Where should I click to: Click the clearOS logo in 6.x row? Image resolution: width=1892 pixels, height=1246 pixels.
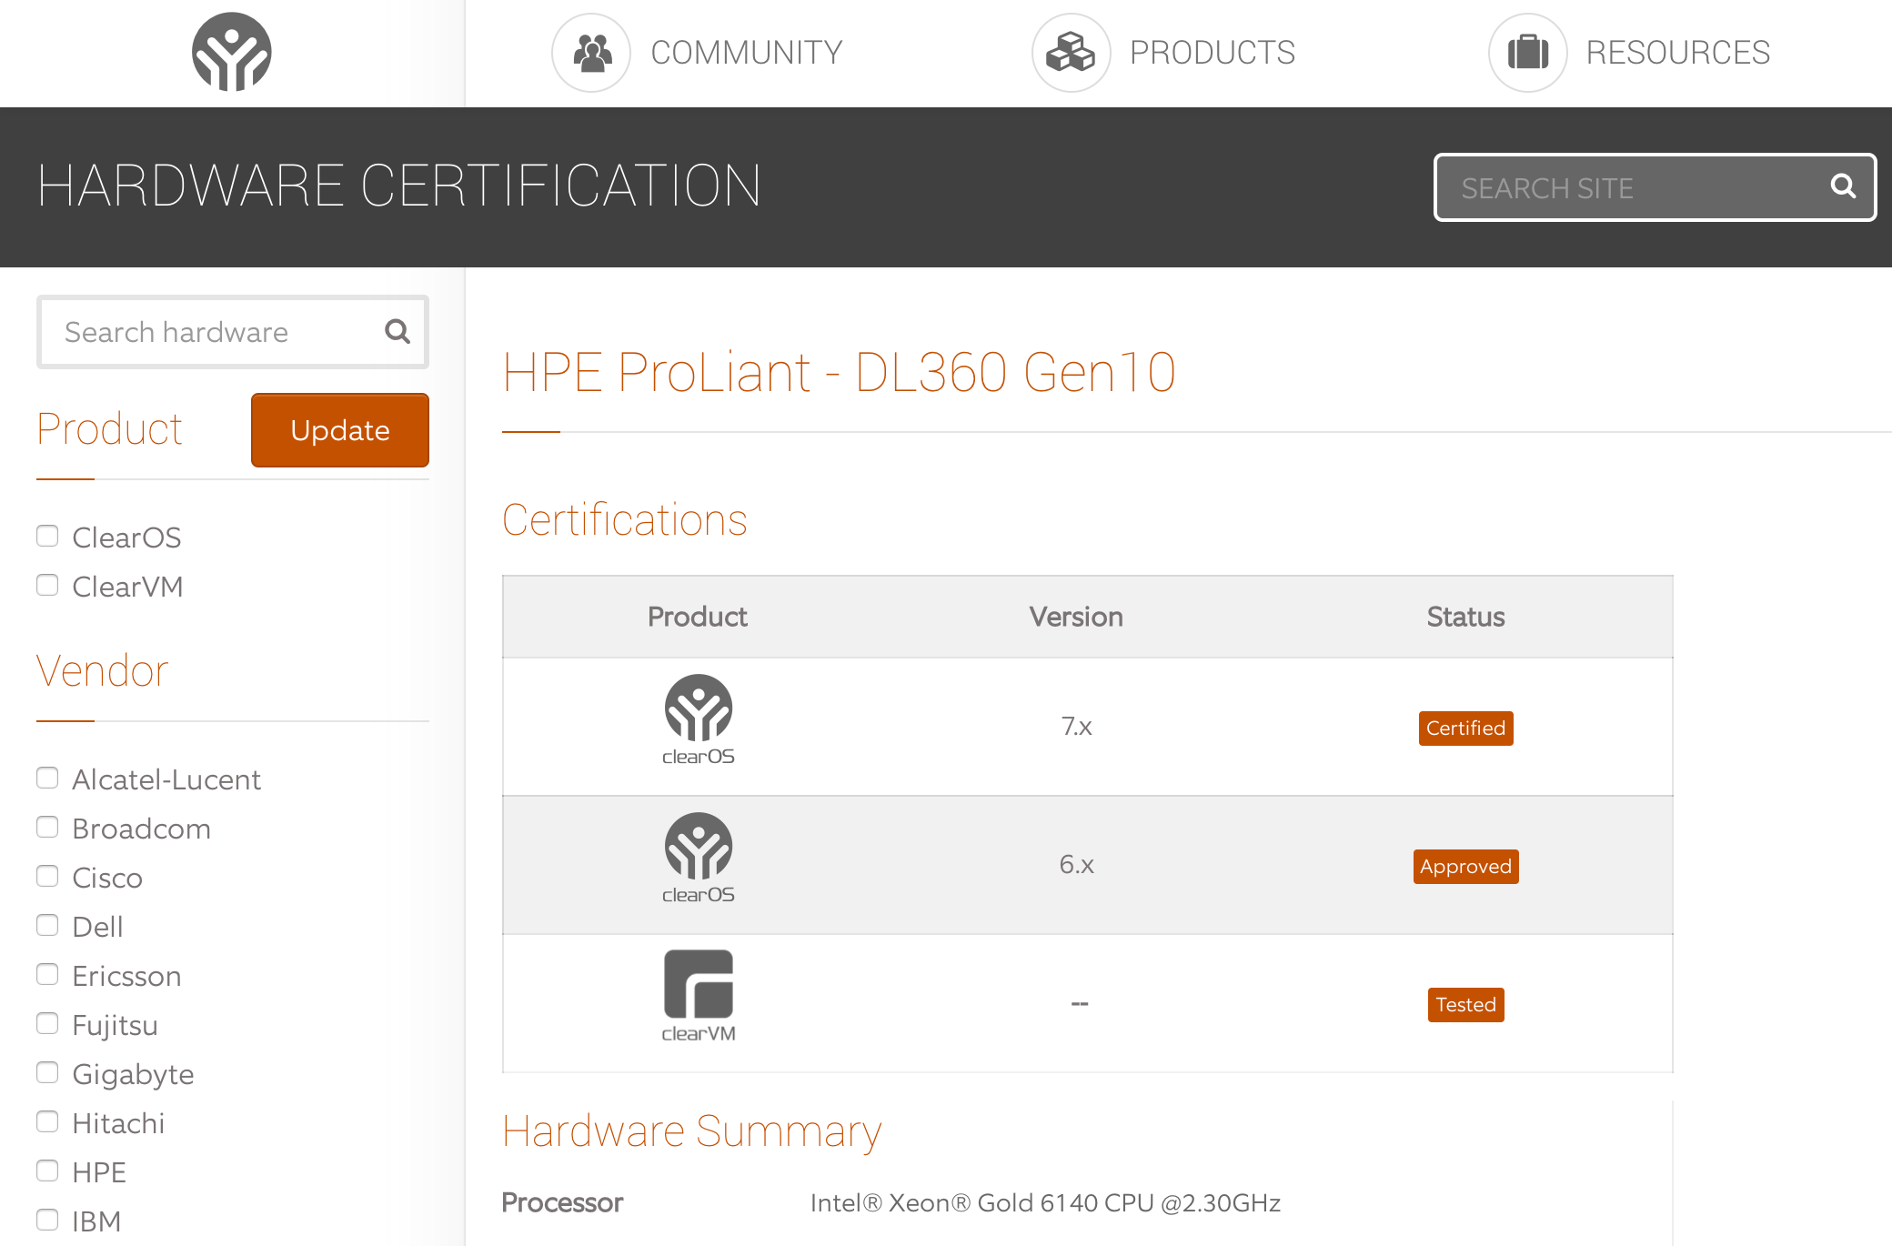coord(699,859)
